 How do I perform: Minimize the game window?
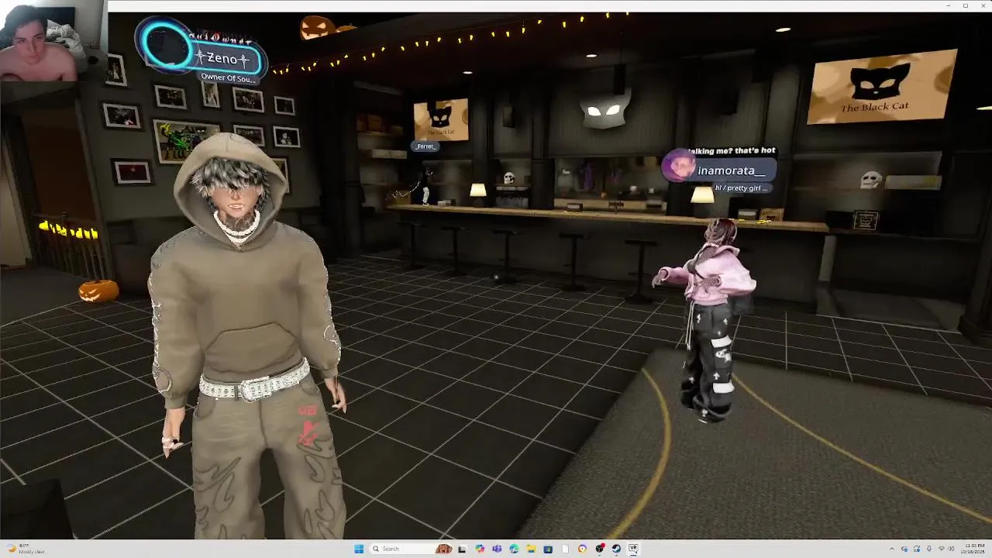(x=949, y=5)
